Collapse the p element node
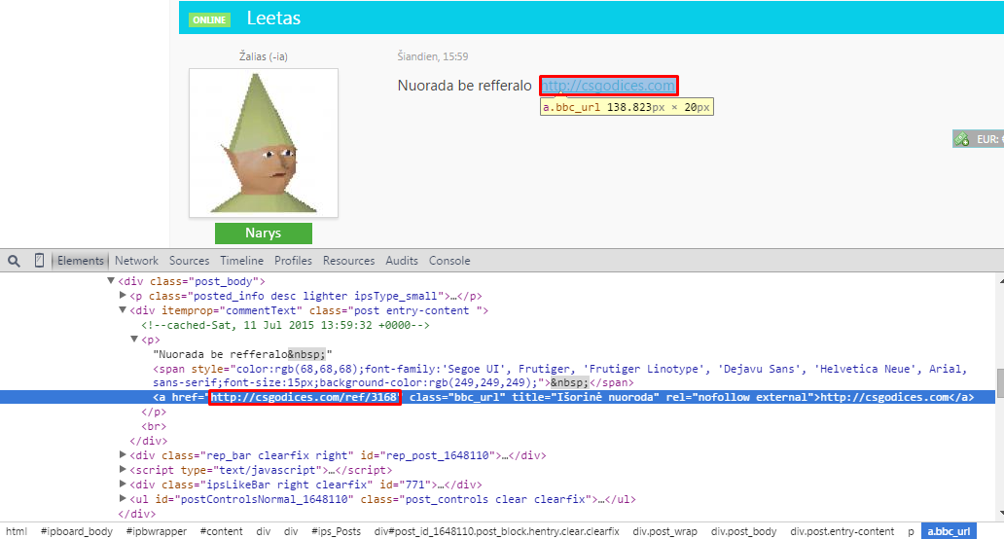This screenshot has height=539, width=1004. [x=134, y=339]
